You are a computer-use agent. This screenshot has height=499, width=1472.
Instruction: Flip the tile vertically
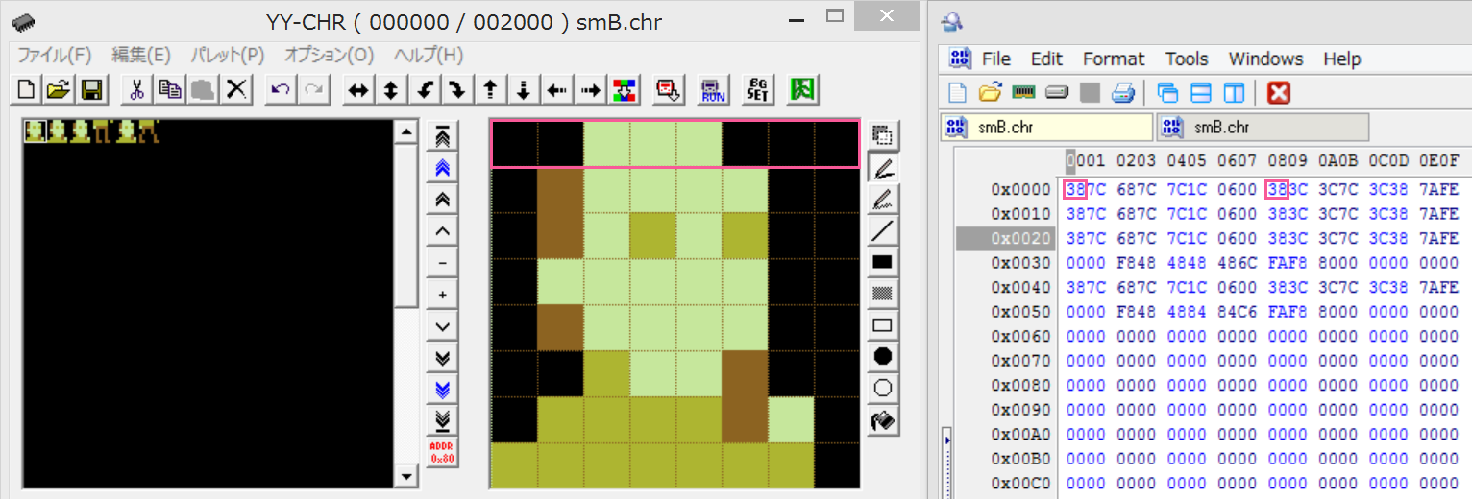pos(391,90)
